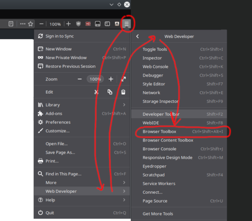Image resolution: width=252 pixels, height=221 pixels.
Task: Click Print… menu entry
Action: (x=82, y=161)
